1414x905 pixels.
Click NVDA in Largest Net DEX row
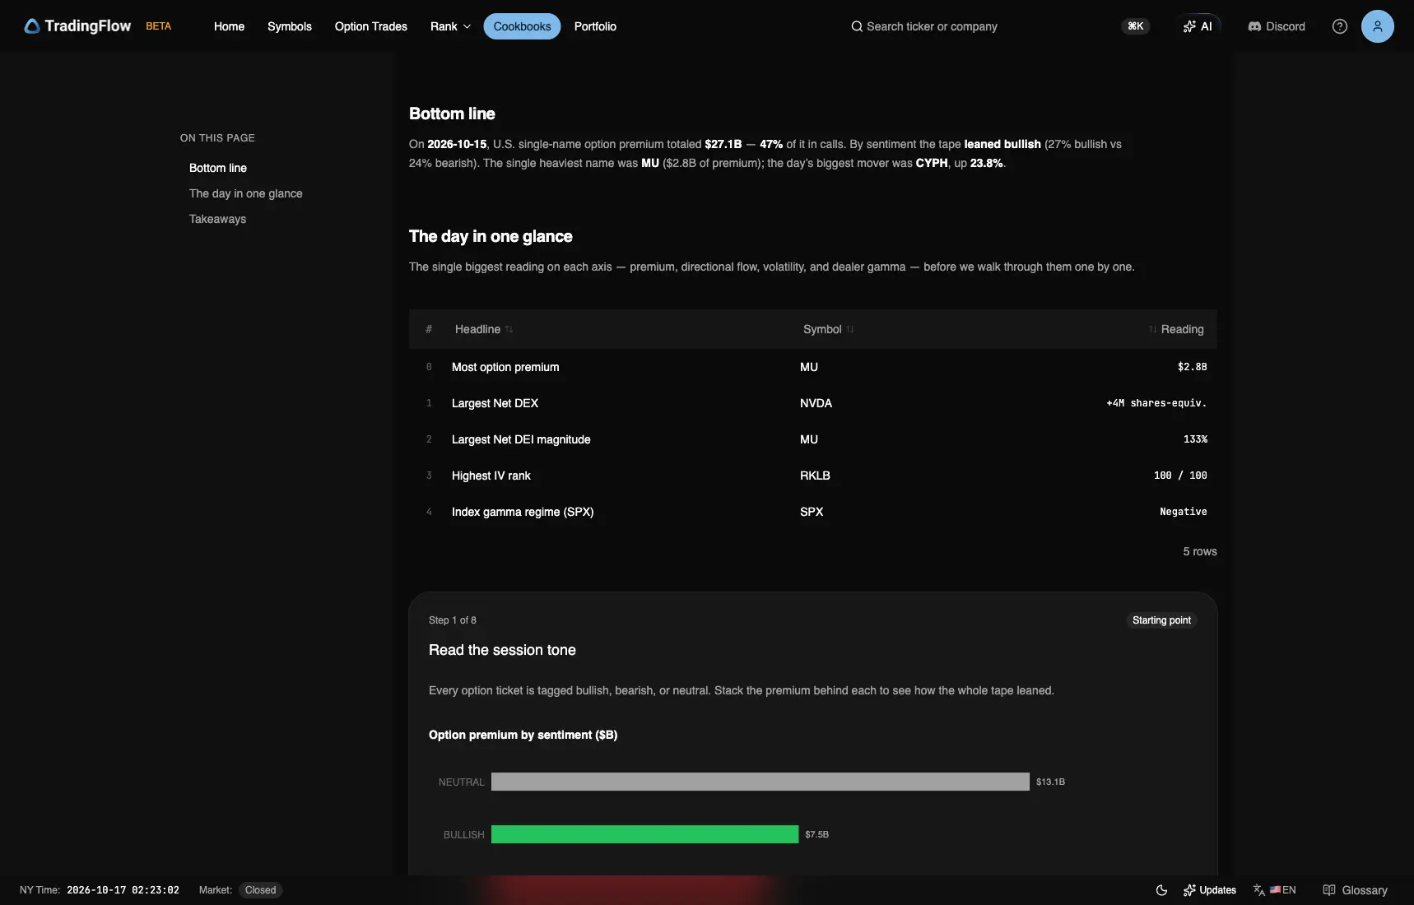click(816, 403)
